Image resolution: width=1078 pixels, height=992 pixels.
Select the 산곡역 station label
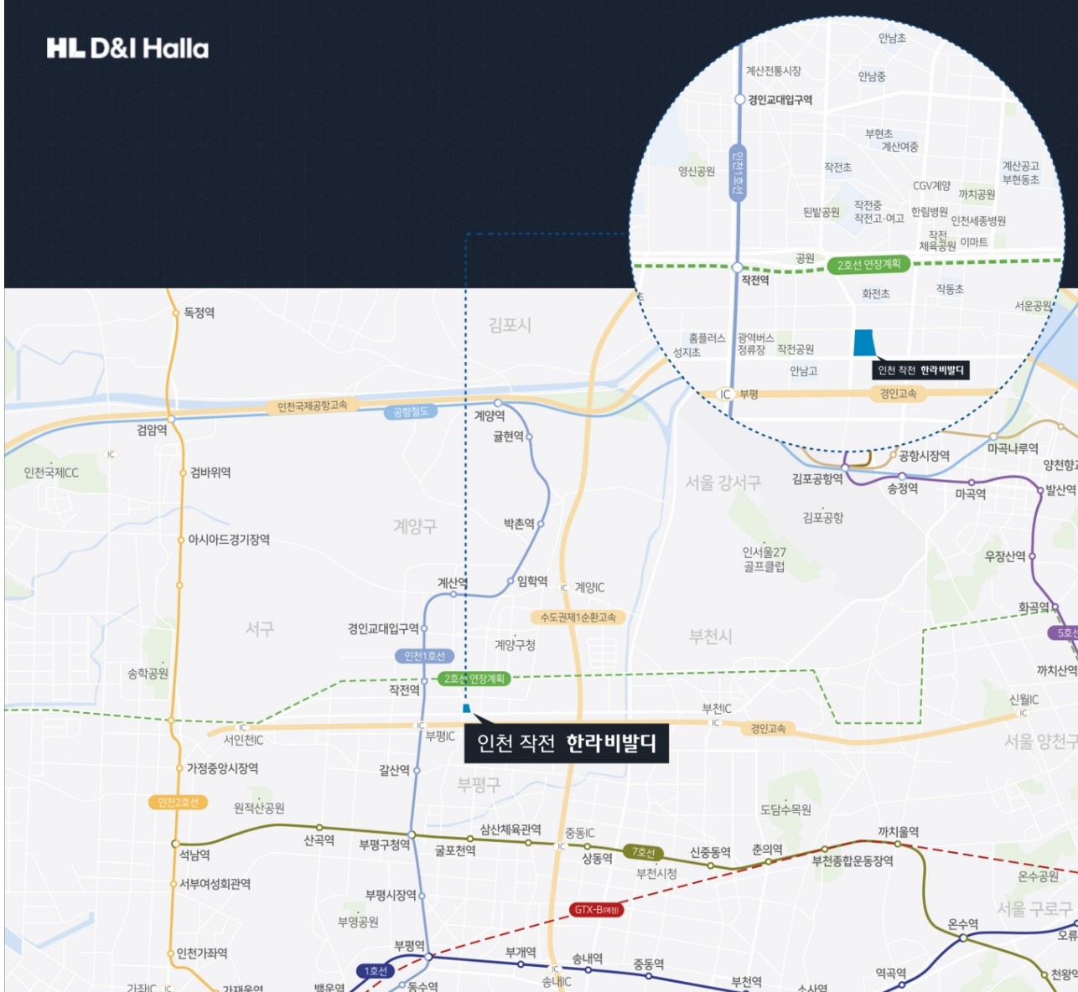pyautogui.click(x=319, y=840)
